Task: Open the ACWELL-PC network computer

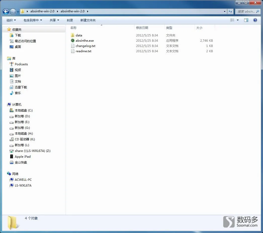Action: [23, 180]
